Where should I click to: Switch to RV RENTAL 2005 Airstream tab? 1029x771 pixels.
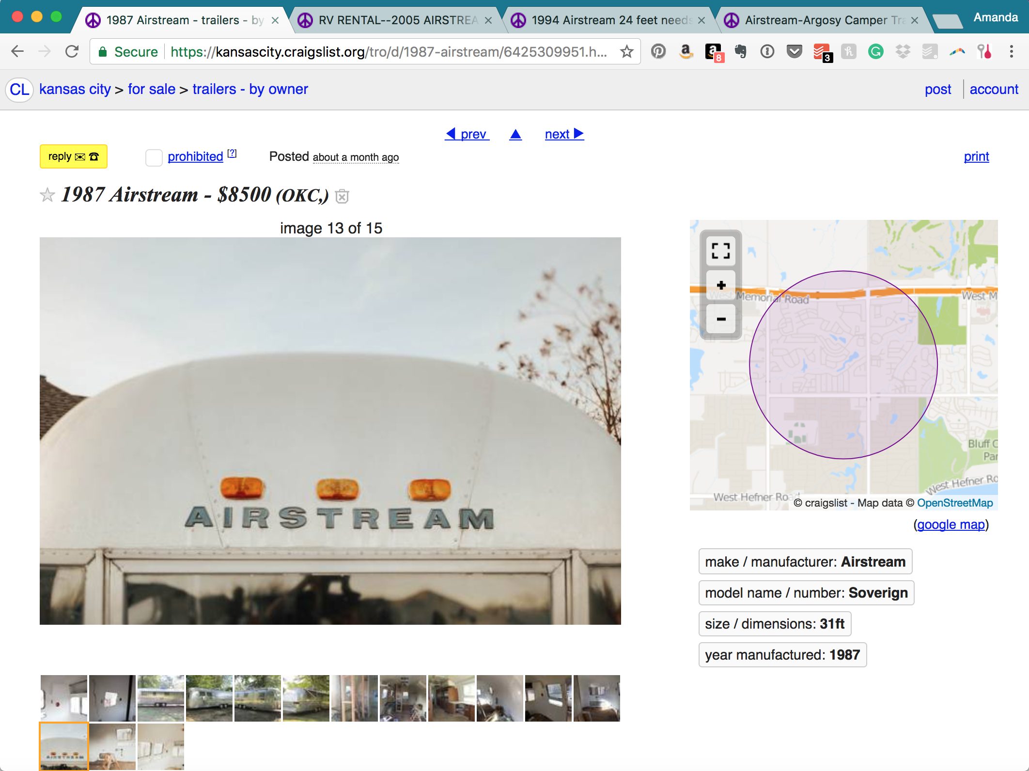tap(397, 20)
